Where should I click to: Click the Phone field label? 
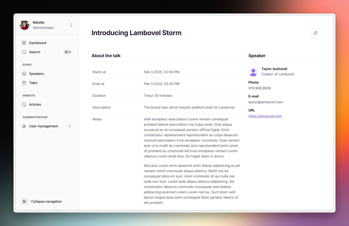pyautogui.click(x=254, y=82)
